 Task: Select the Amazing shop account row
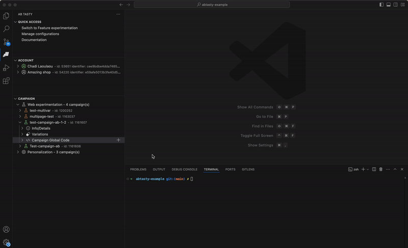click(x=69, y=72)
